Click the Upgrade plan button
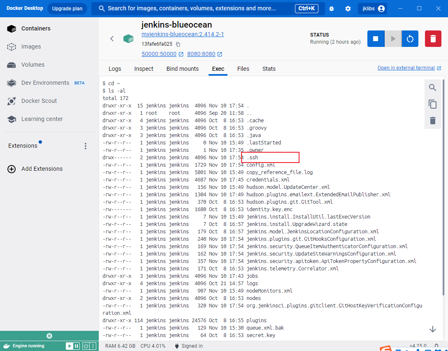This screenshot has height=351, width=448. 67,9
